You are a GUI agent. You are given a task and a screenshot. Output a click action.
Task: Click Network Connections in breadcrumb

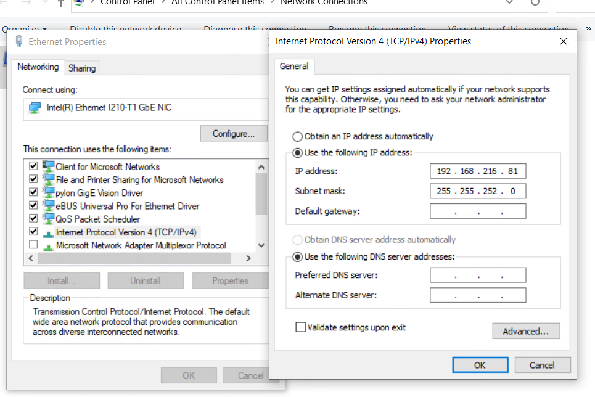(324, 2)
